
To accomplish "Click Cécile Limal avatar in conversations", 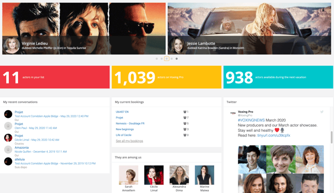I will pos(8,138).
